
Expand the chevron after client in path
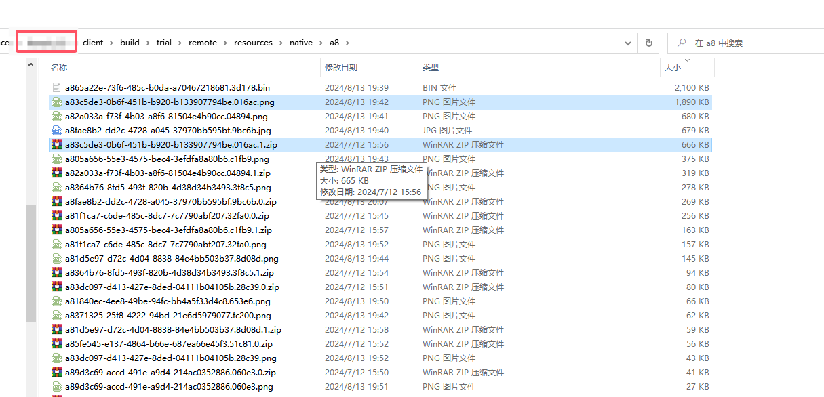click(112, 43)
